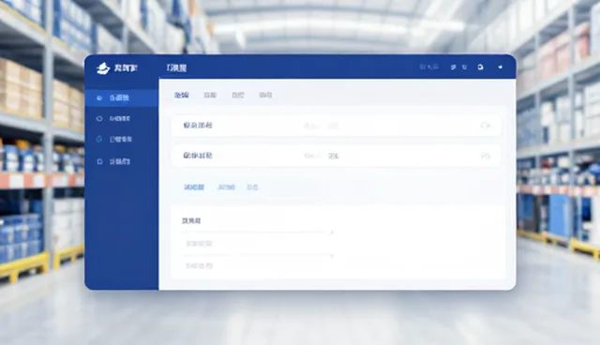Image resolution: width=600 pixels, height=345 pixels.
Task: Click the first input field in bottom form
Action: [x=257, y=243]
